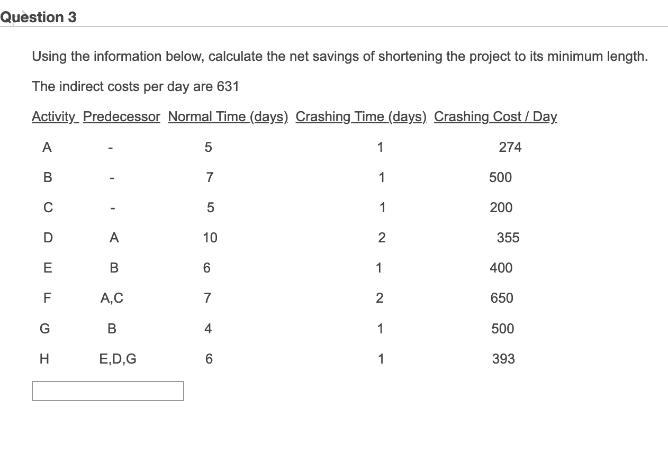Click the normal time value 4 for activity G
This screenshot has height=453, width=668.
tap(208, 328)
